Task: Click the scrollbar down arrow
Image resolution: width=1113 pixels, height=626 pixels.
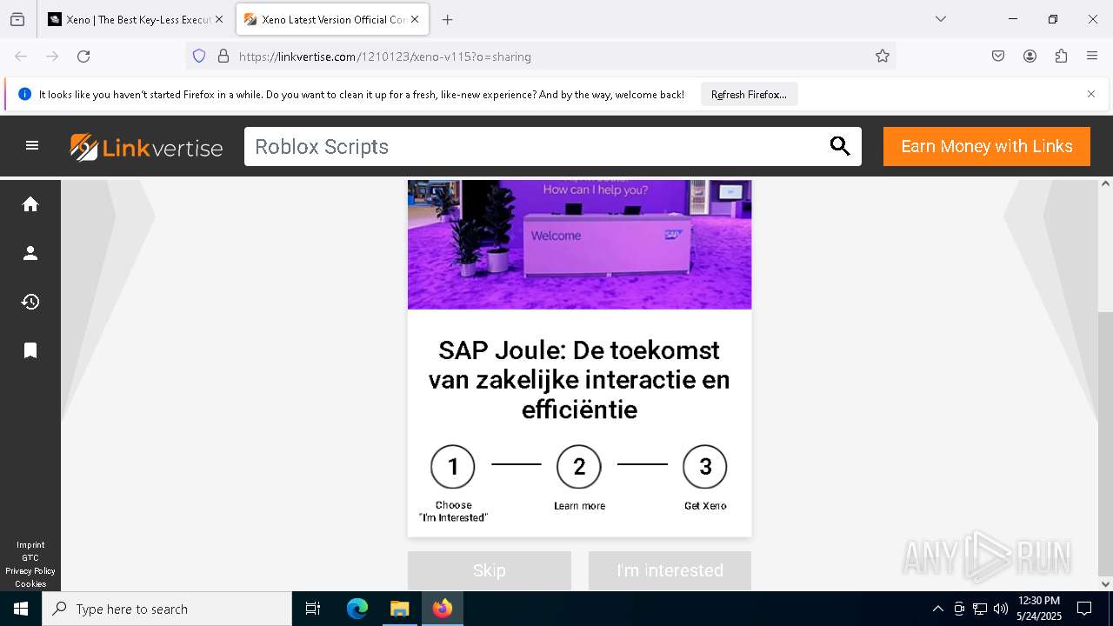Action: coord(1105,584)
